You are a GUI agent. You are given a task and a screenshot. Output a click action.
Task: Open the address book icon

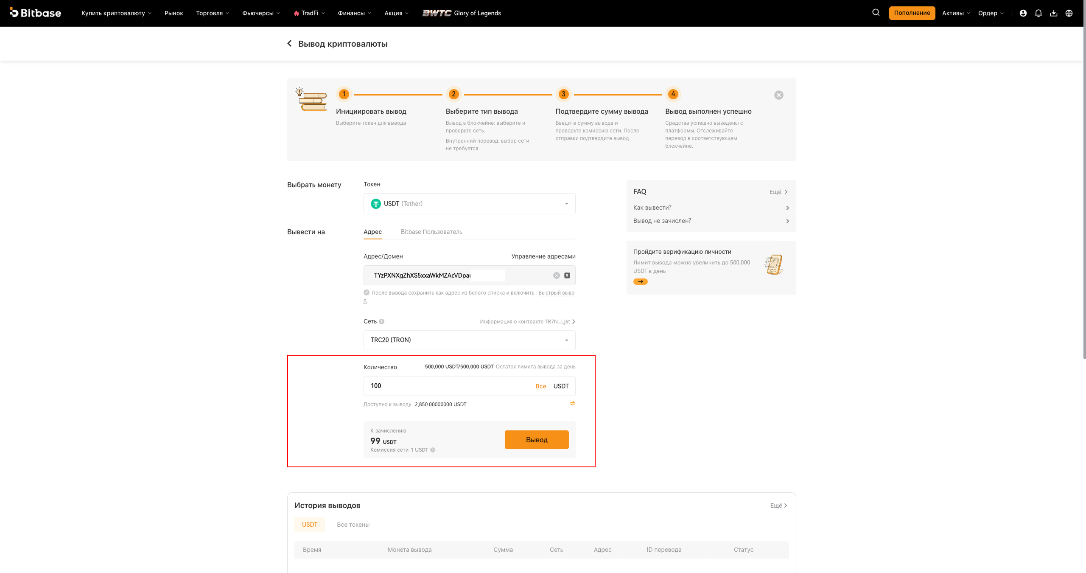coord(567,275)
